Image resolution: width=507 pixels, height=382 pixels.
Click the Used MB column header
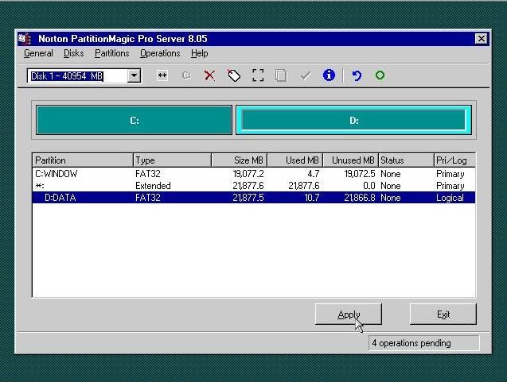[x=295, y=160]
